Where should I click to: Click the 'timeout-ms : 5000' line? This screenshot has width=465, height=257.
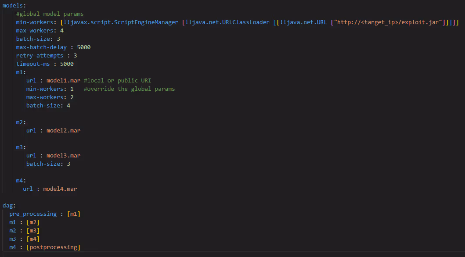point(45,64)
